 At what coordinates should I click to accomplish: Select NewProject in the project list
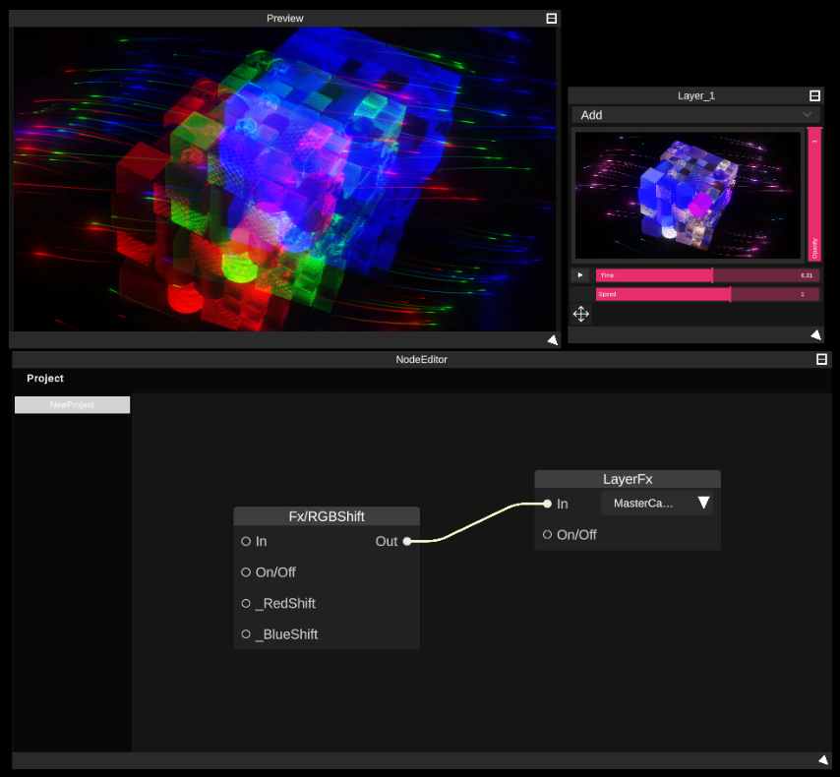tap(72, 404)
